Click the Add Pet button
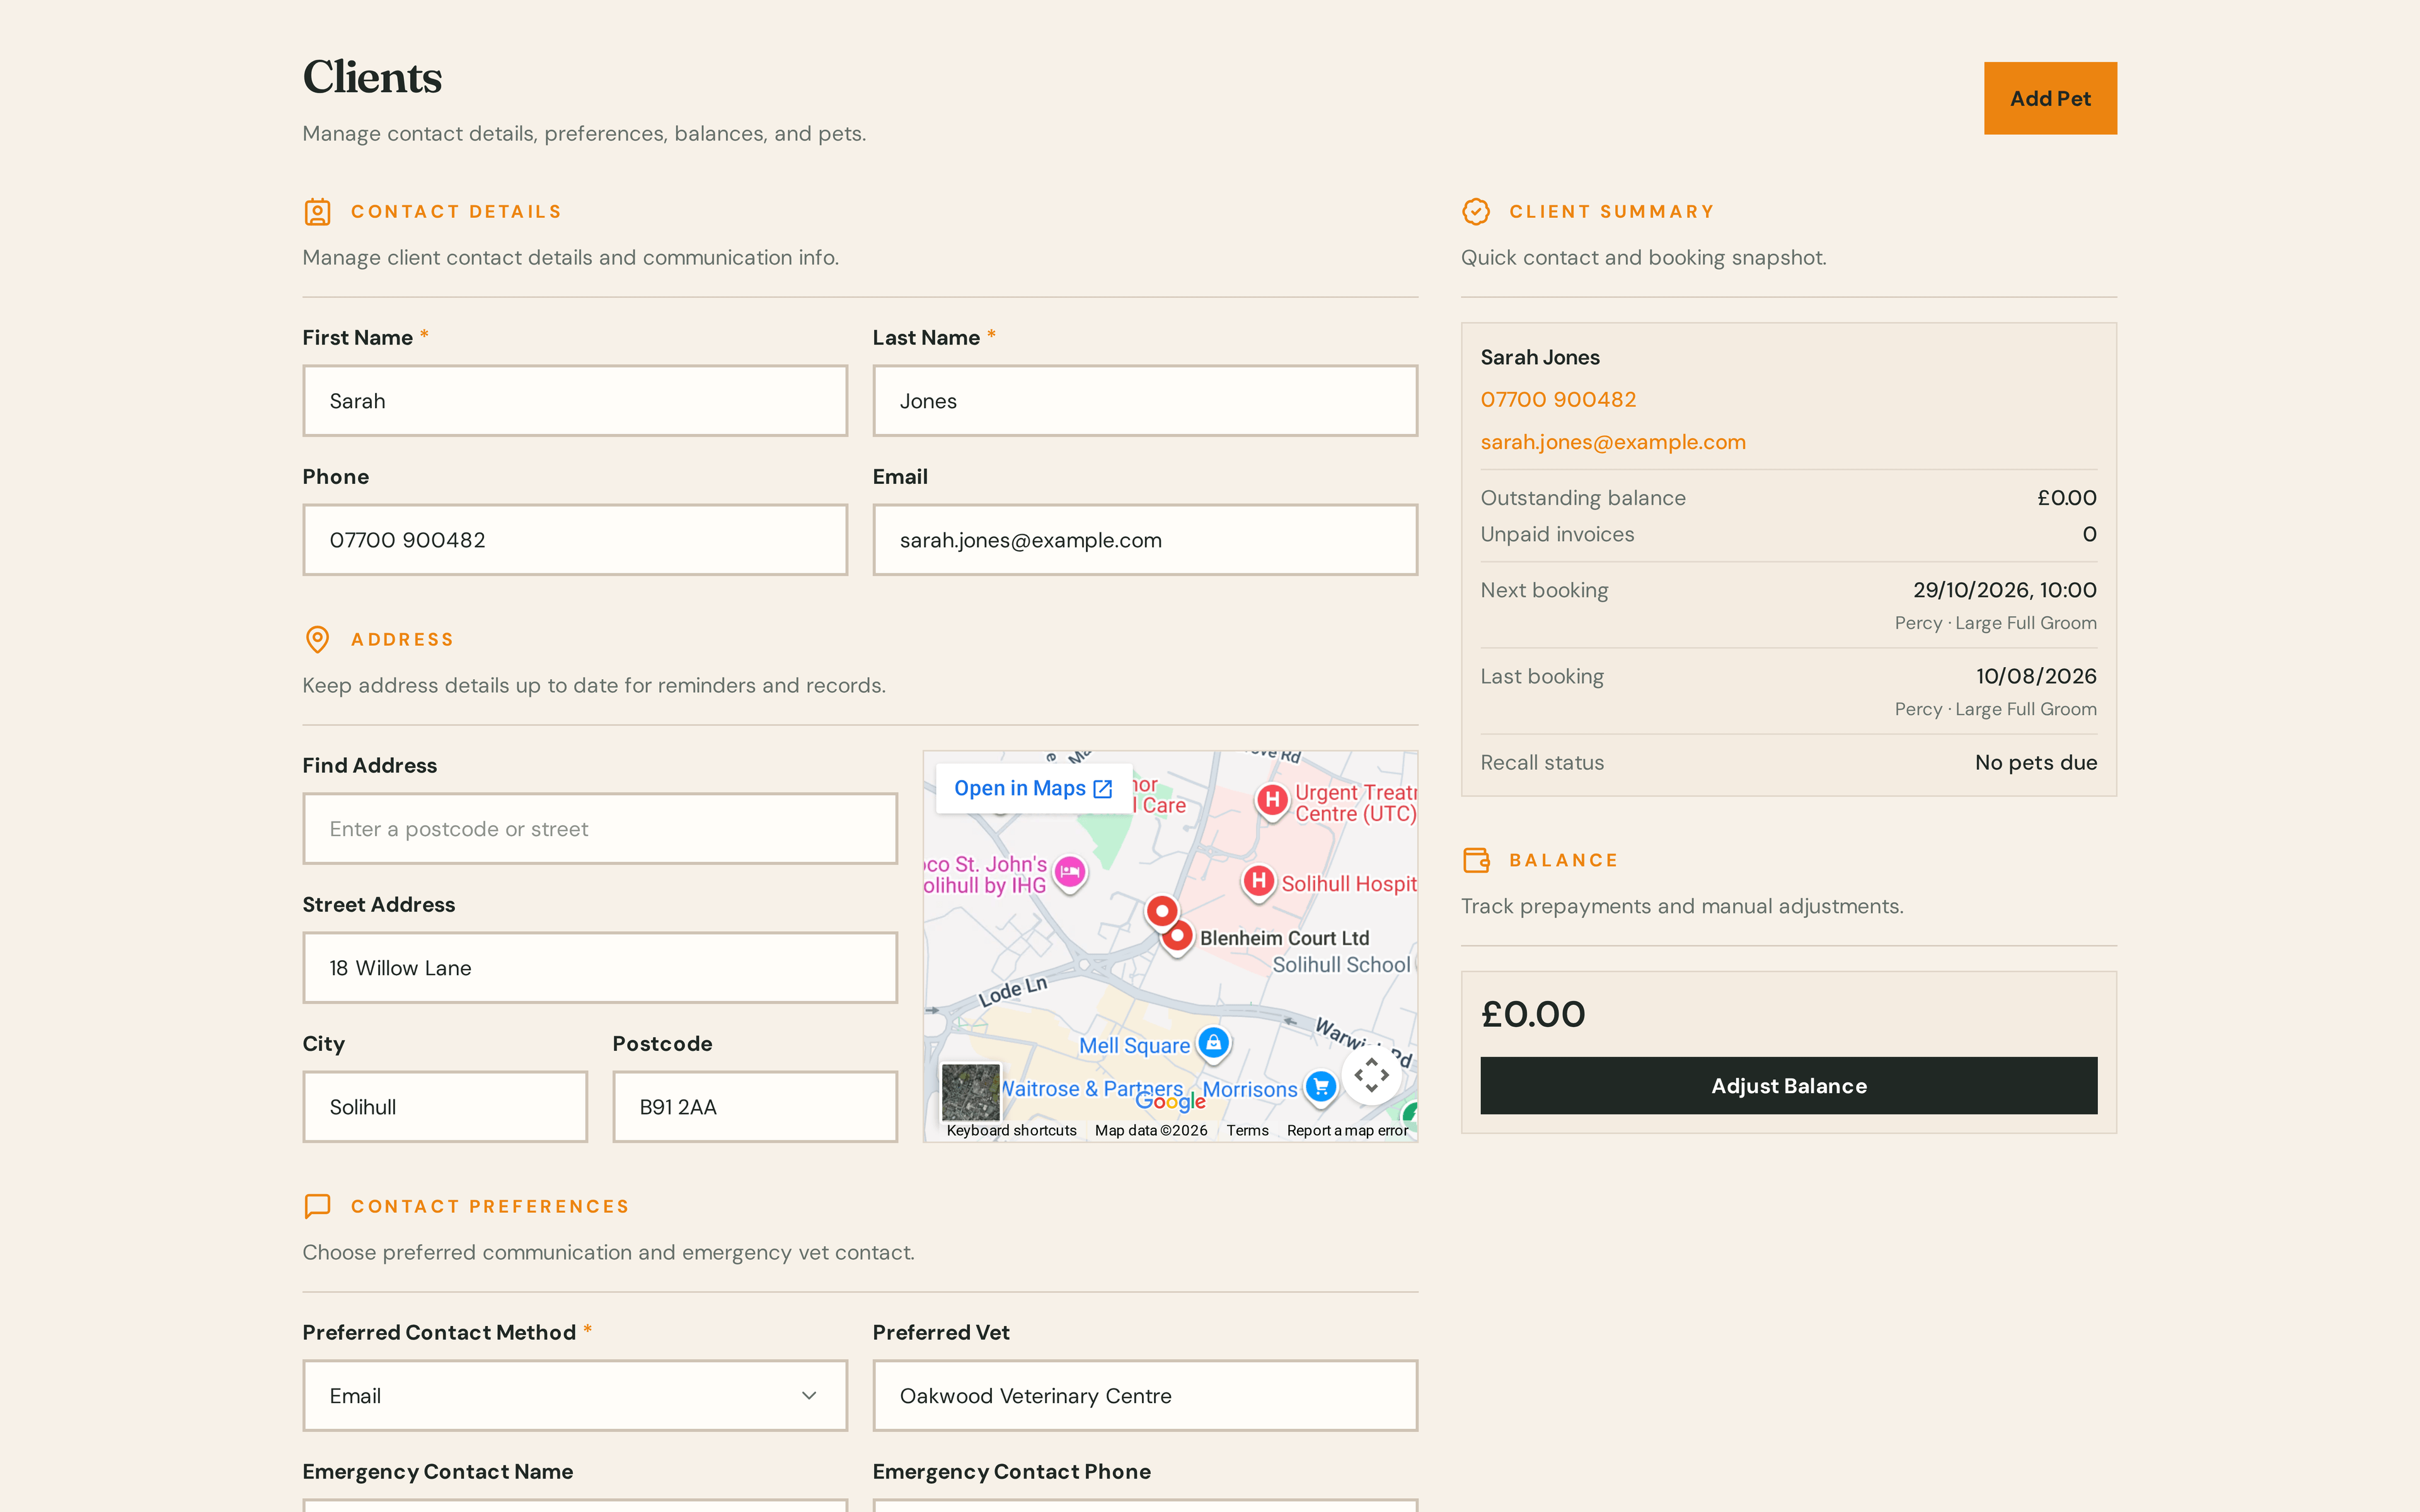 pos(2050,98)
